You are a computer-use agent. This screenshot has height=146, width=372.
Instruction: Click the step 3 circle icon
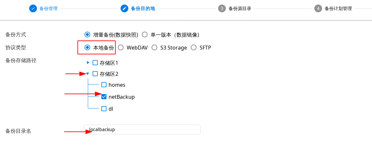(x=222, y=8)
